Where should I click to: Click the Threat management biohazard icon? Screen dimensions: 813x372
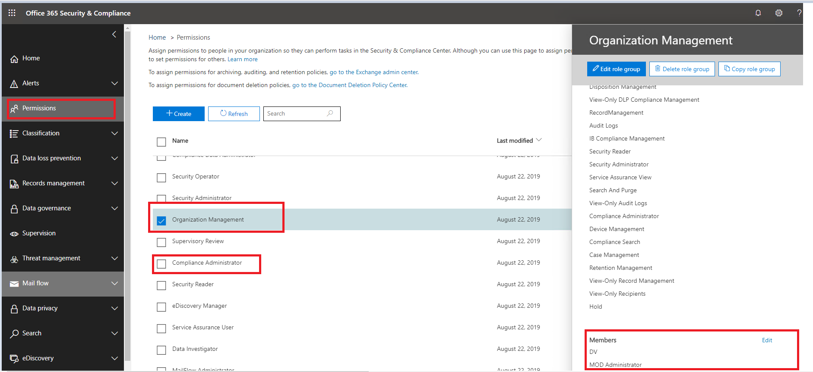[x=14, y=259]
